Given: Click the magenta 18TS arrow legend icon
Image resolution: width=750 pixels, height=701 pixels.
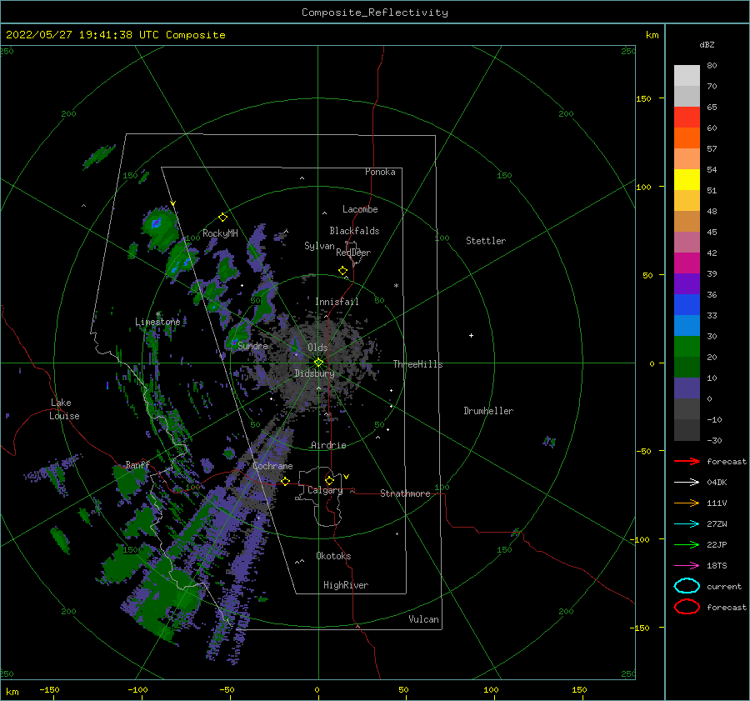Looking at the screenshot, I should point(687,566).
